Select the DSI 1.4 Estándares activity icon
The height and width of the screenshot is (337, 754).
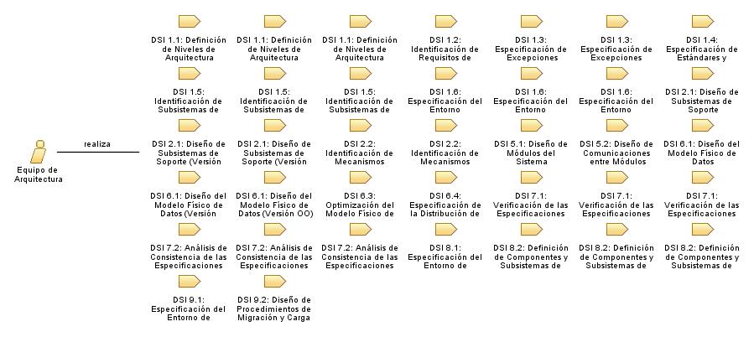702,22
